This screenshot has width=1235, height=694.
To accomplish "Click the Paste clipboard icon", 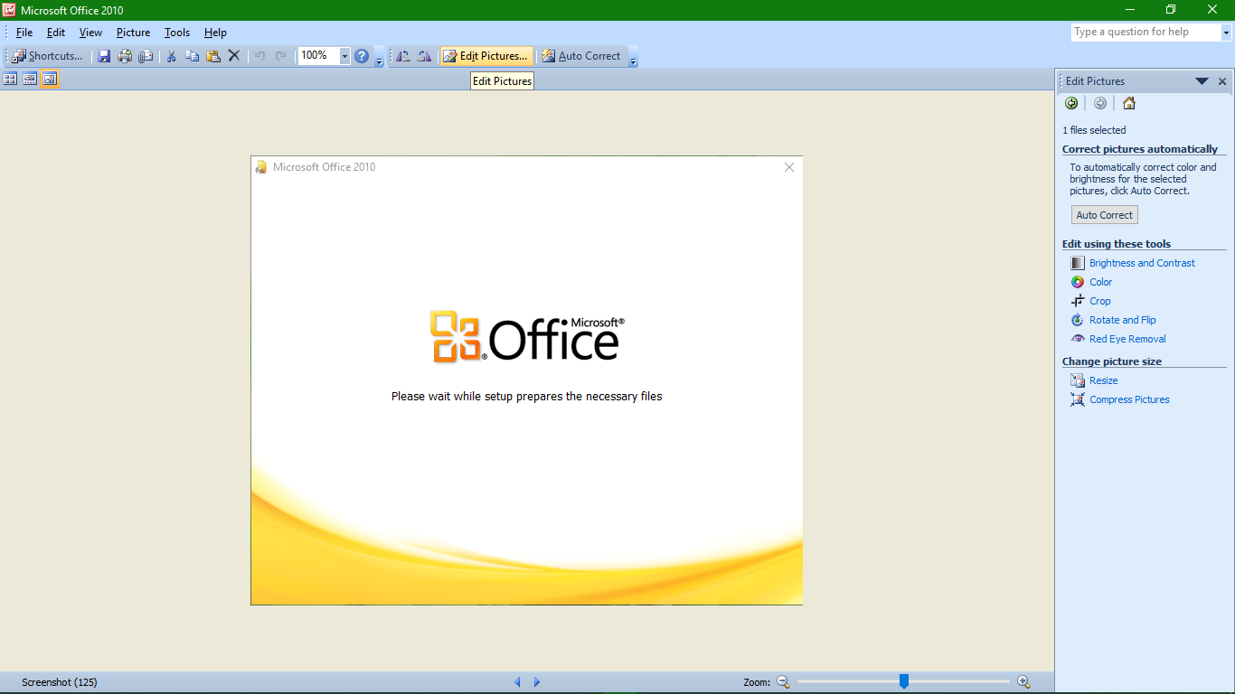I will click(213, 56).
